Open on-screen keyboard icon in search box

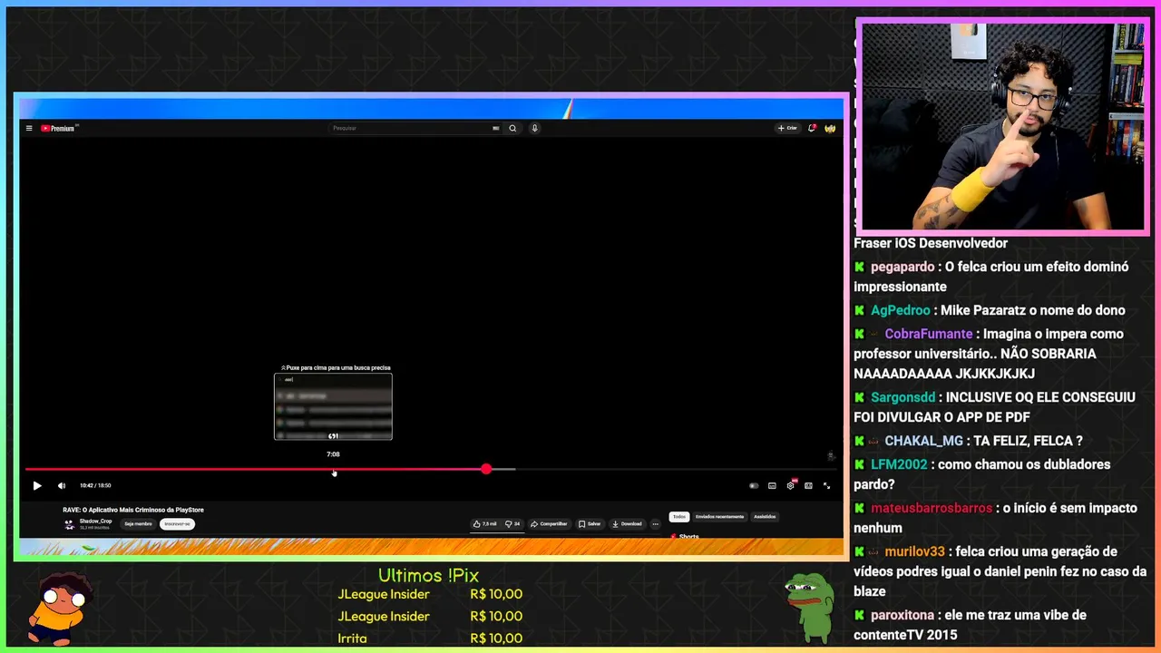coord(495,128)
